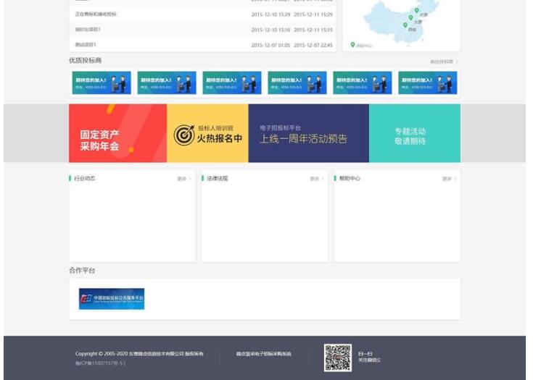
Task: Select the 行业动态 section heading
Action: pos(85,178)
